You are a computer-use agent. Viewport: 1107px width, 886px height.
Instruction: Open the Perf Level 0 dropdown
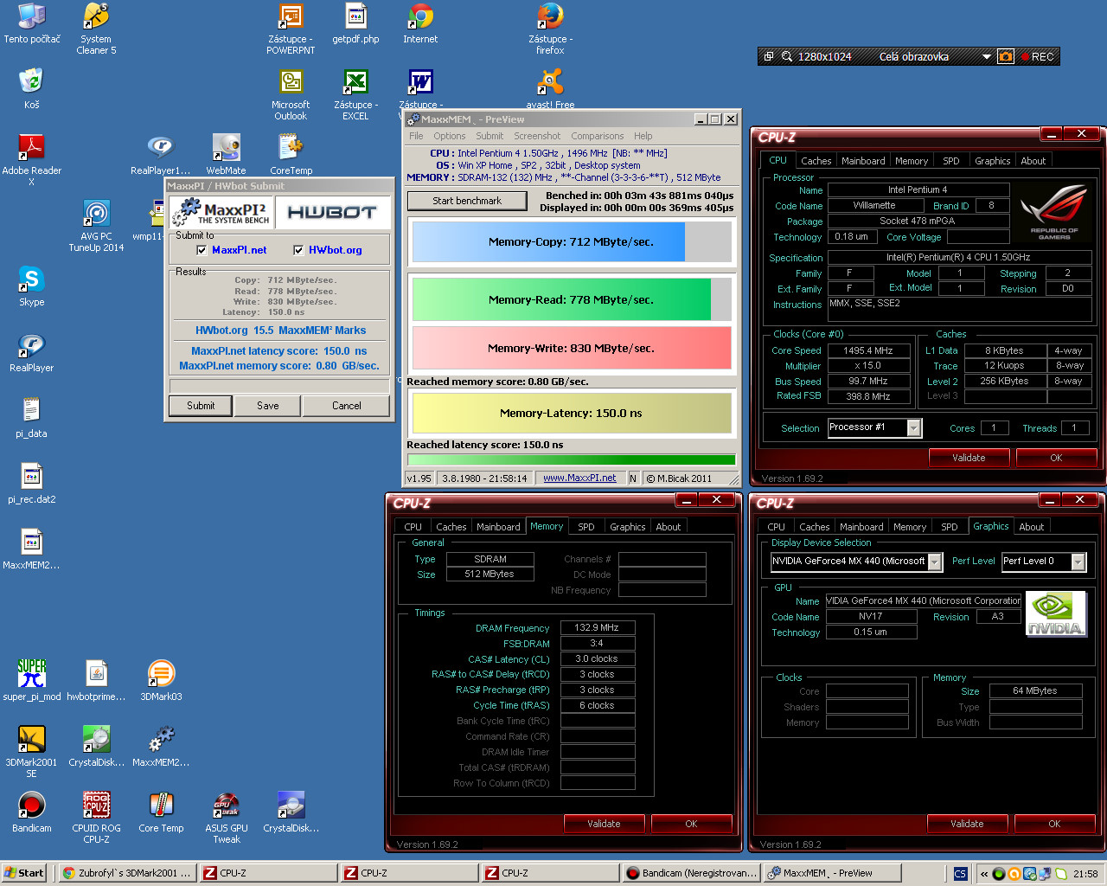(1078, 562)
